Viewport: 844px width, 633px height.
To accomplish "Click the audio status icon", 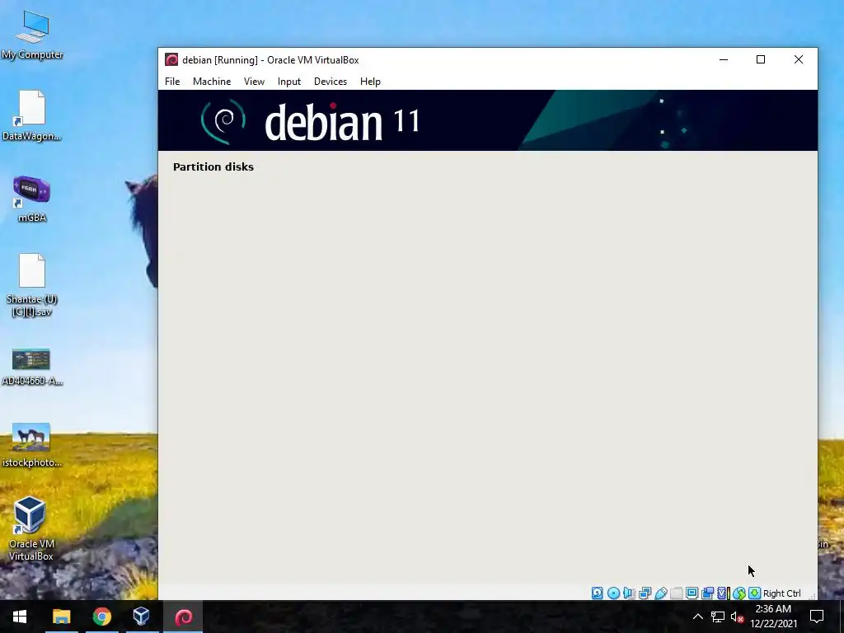I will [x=628, y=593].
